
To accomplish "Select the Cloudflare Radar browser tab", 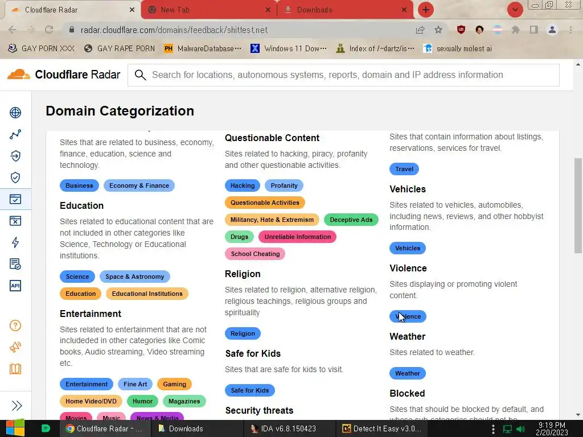I will 72,10.
